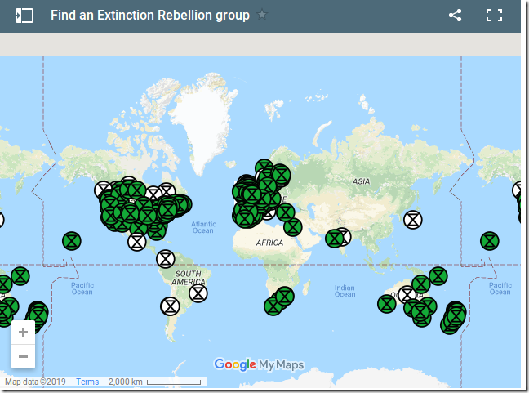The width and height of the screenshot is (529, 393).
Task: Select green marker in northern Australia
Action: [420, 284]
